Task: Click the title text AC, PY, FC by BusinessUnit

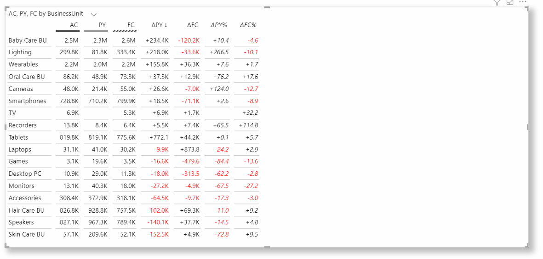Action: coord(46,14)
